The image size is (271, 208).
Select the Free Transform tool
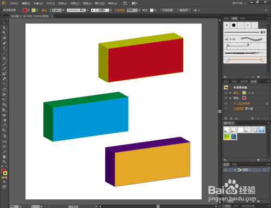pyautogui.click(x=4, y=99)
